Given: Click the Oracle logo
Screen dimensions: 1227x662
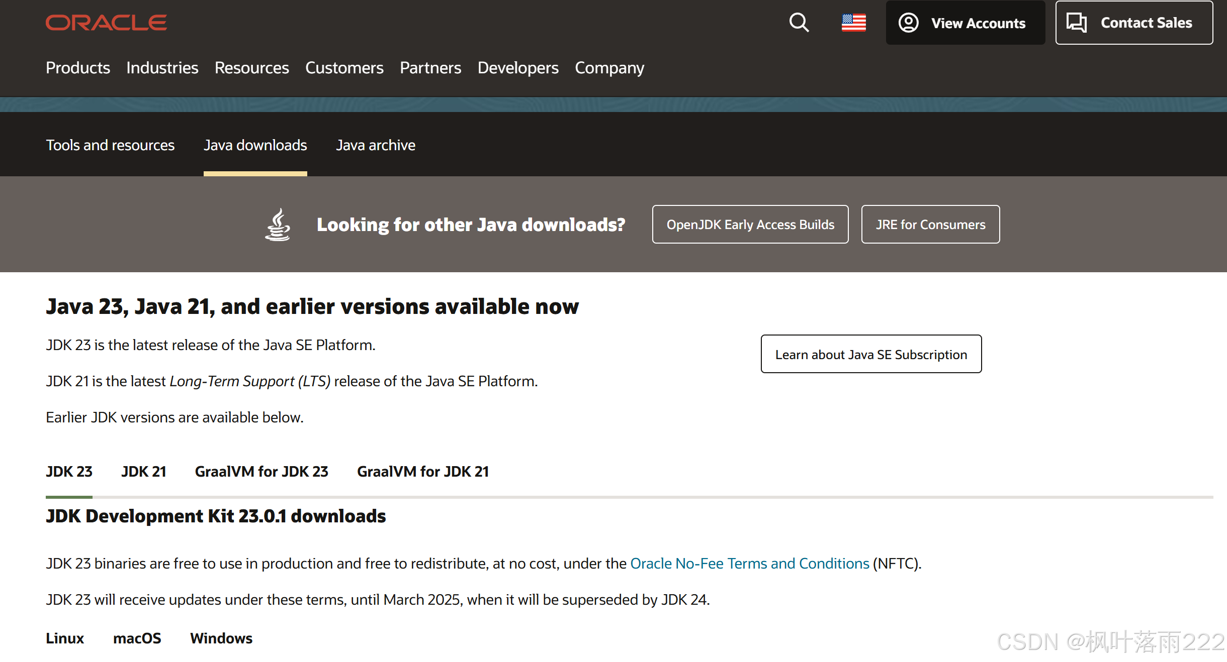Looking at the screenshot, I should tap(106, 23).
